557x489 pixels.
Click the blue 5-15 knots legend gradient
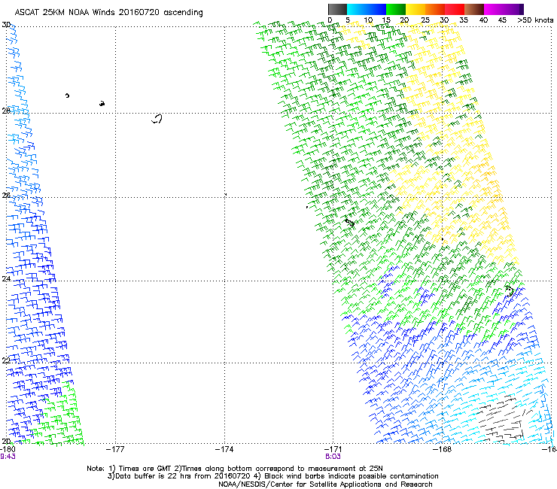coord(367,9)
